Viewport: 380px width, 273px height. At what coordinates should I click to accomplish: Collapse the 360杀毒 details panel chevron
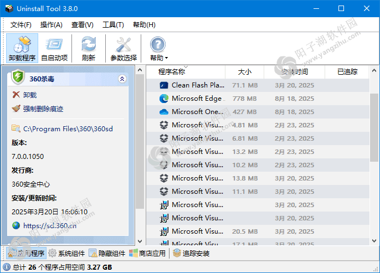[122, 79]
